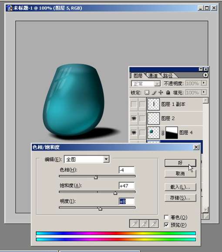222x252 pixels.
Task: Switch to the 图层 layers tab
Action: pyautogui.click(x=138, y=76)
